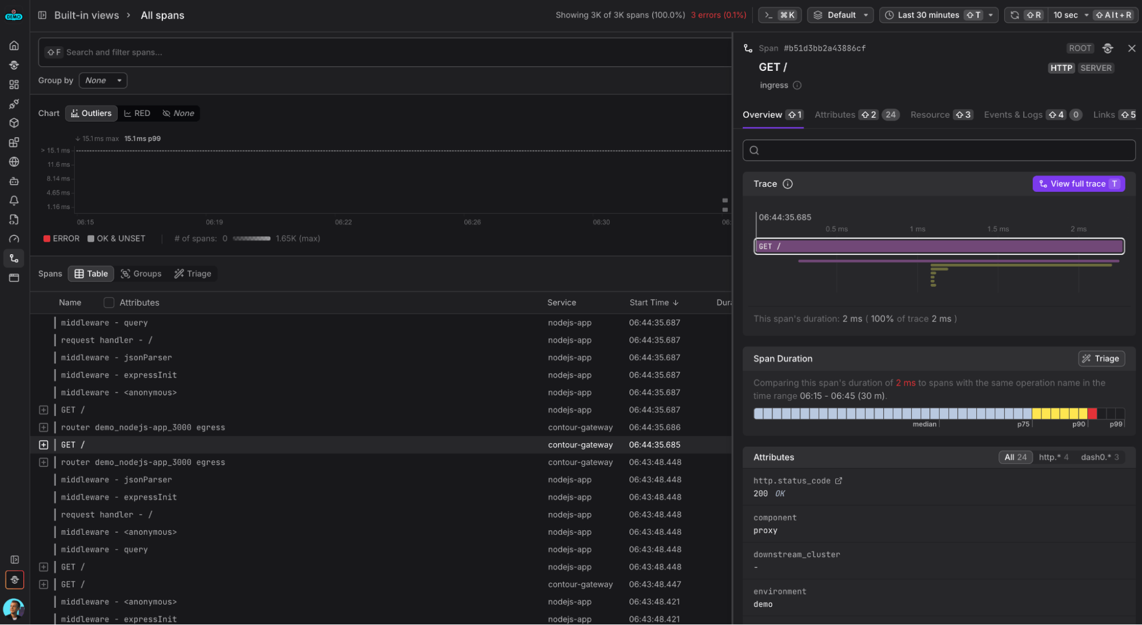Open the Events & Logs tab

click(x=1033, y=115)
